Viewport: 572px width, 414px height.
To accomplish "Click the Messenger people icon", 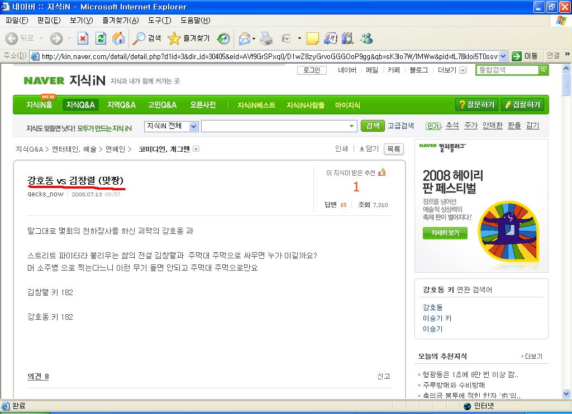I will (366, 38).
